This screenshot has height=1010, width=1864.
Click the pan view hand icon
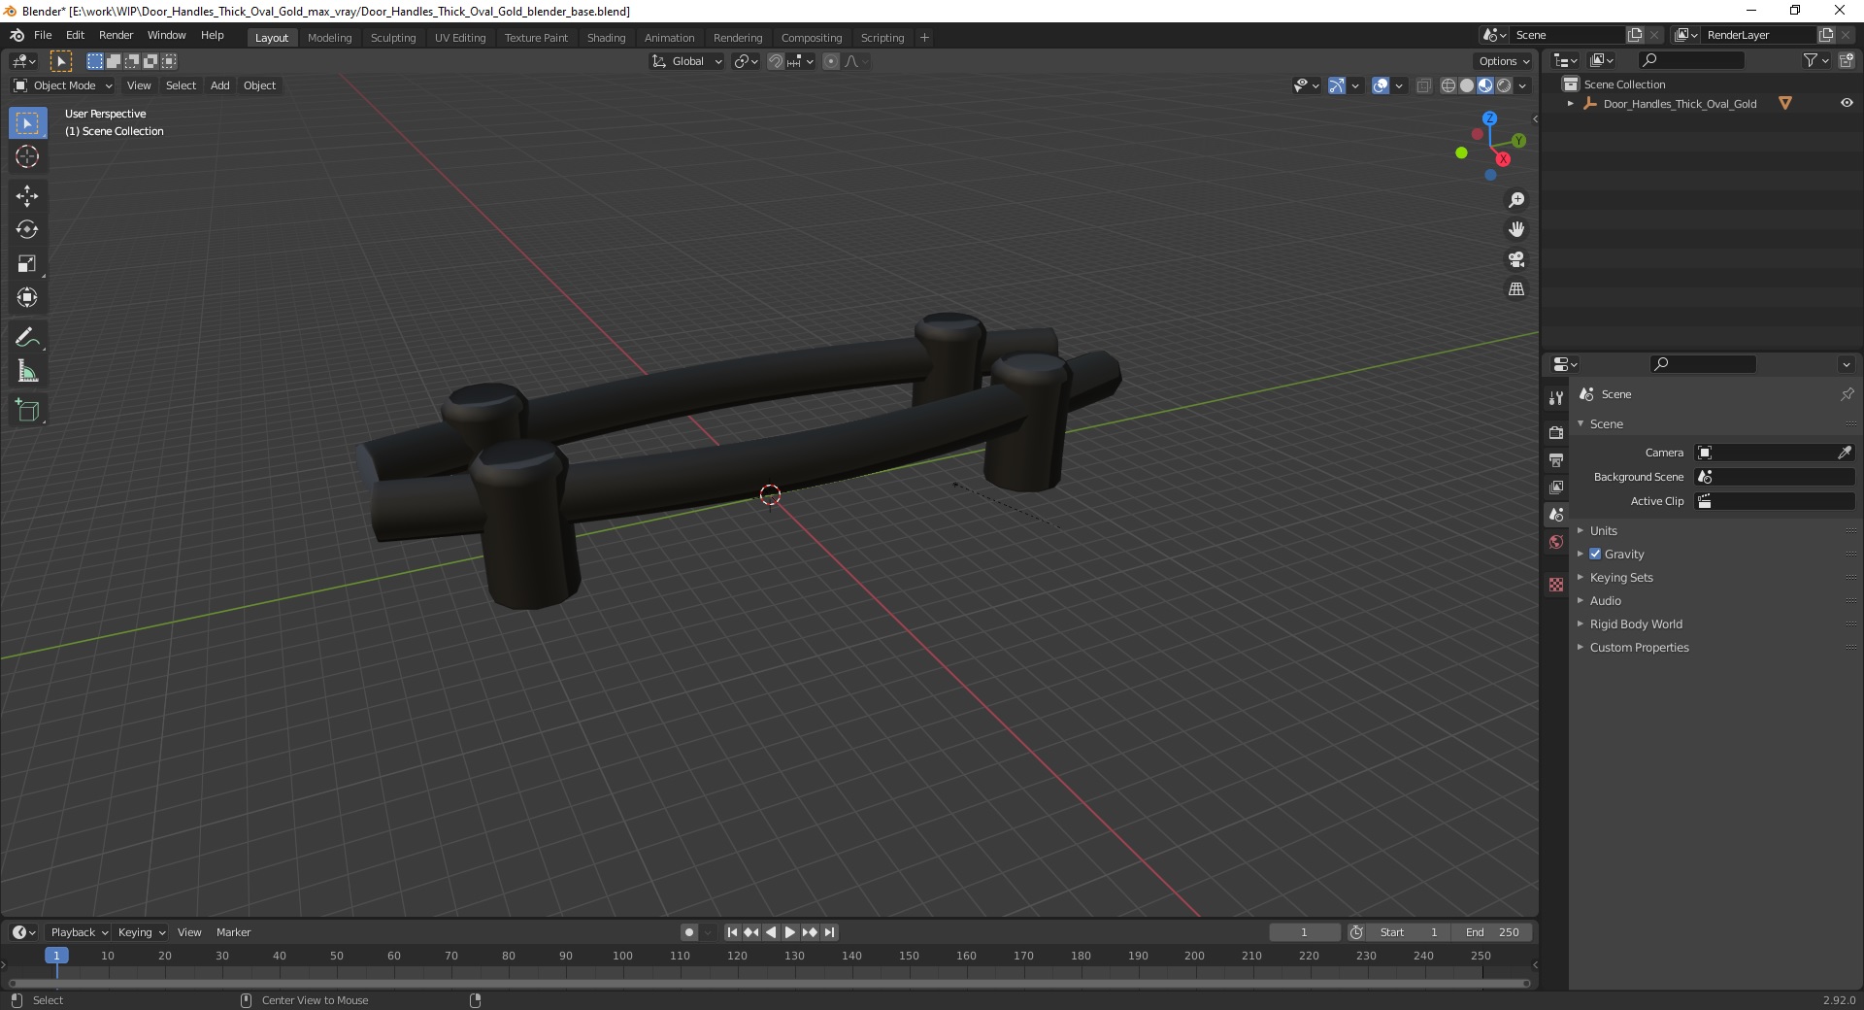coord(1516,229)
